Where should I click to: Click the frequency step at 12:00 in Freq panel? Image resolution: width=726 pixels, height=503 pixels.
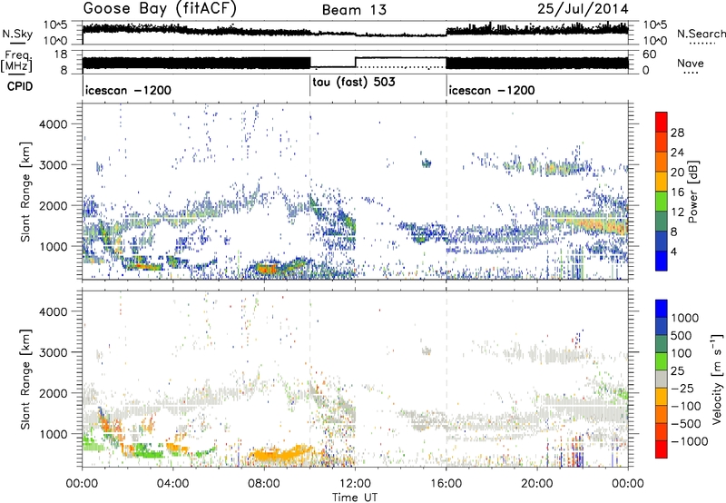[355, 62]
